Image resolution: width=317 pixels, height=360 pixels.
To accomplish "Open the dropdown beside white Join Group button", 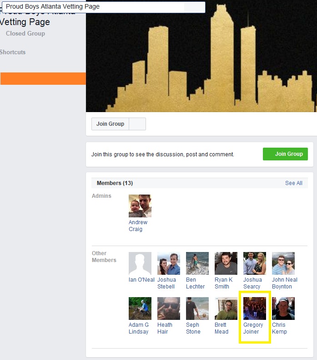I will (137, 124).
